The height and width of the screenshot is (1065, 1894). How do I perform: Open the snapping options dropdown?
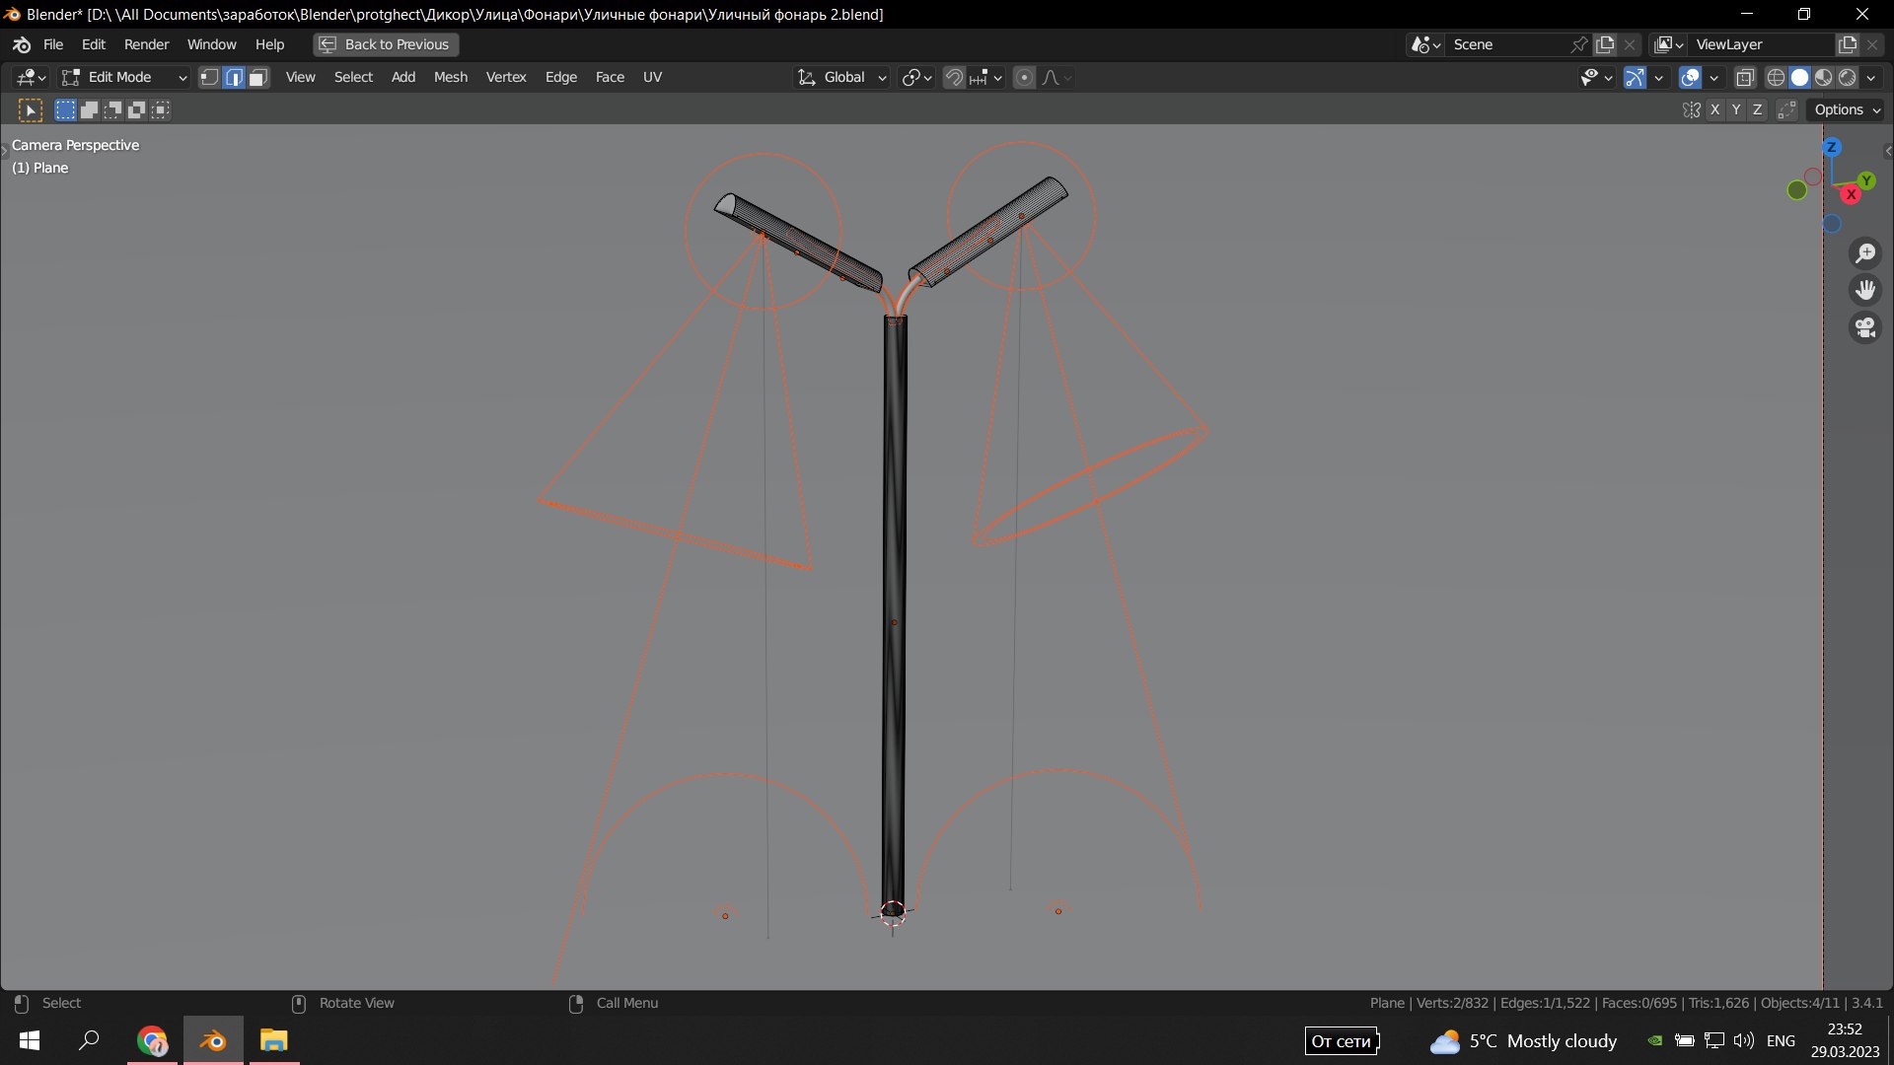(985, 77)
